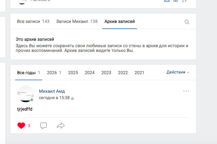217x144 pixels.
Task: Filter archive by year 2026
Action: 54,73
